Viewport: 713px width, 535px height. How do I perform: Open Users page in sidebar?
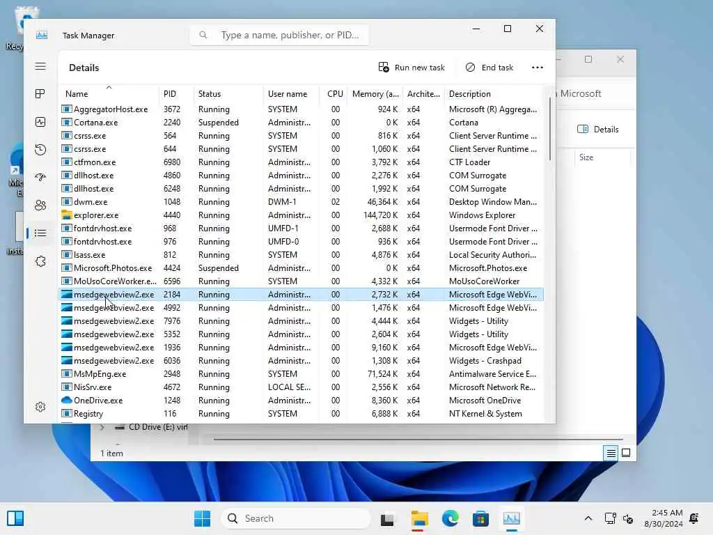40,206
